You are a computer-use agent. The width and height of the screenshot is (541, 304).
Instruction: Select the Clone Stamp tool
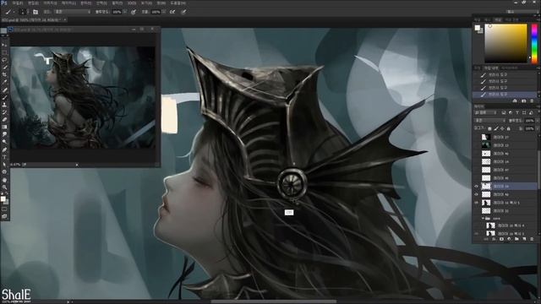4,105
